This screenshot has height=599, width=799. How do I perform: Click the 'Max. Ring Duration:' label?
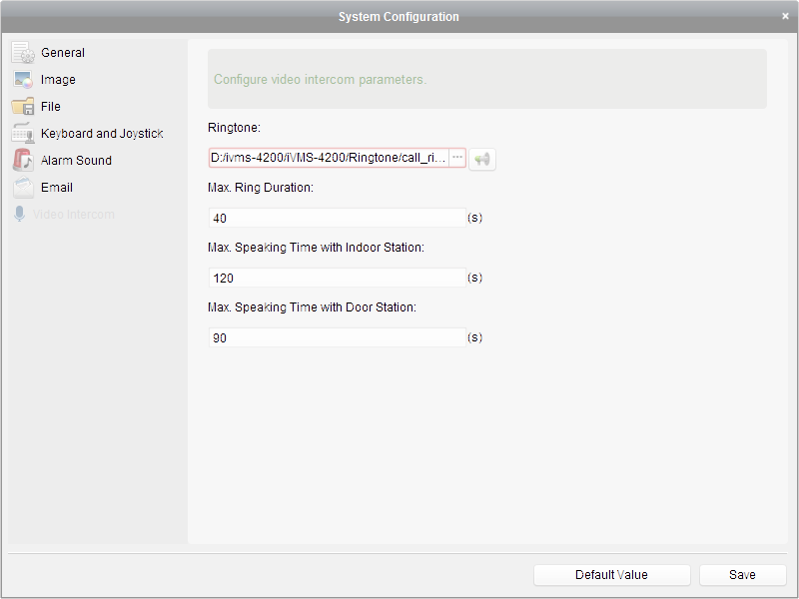click(x=261, y=188)
